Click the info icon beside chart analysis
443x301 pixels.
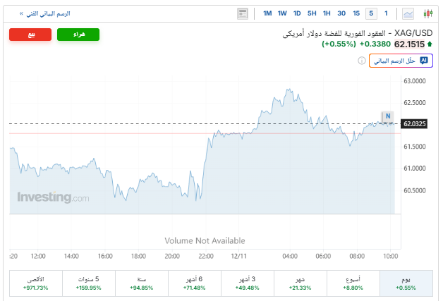[361, 61]
